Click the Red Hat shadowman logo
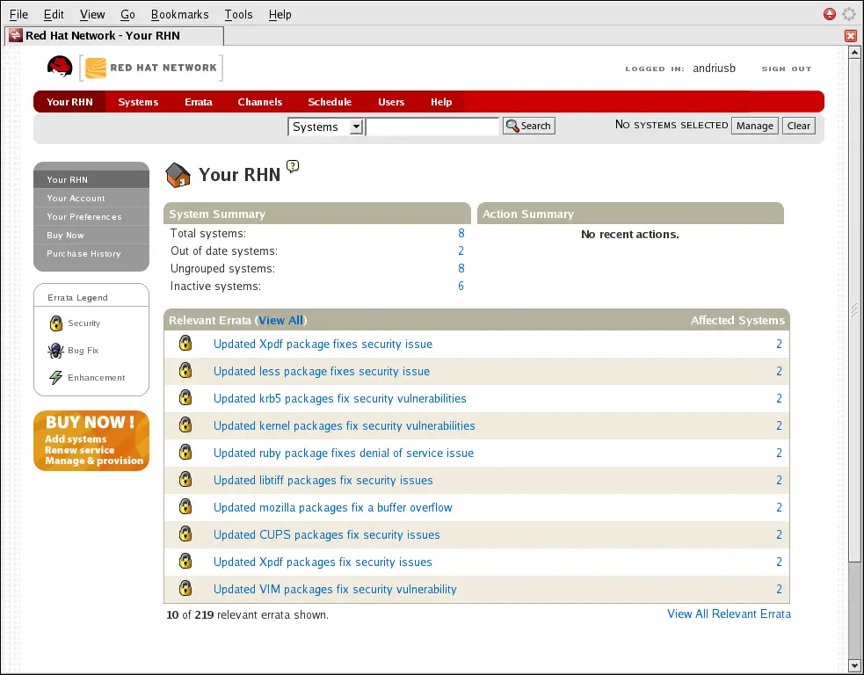 [60, 68]
